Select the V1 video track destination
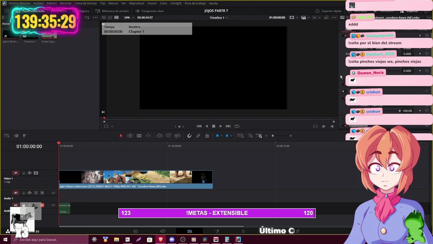The image size is (433, 244). click(16, 173)
